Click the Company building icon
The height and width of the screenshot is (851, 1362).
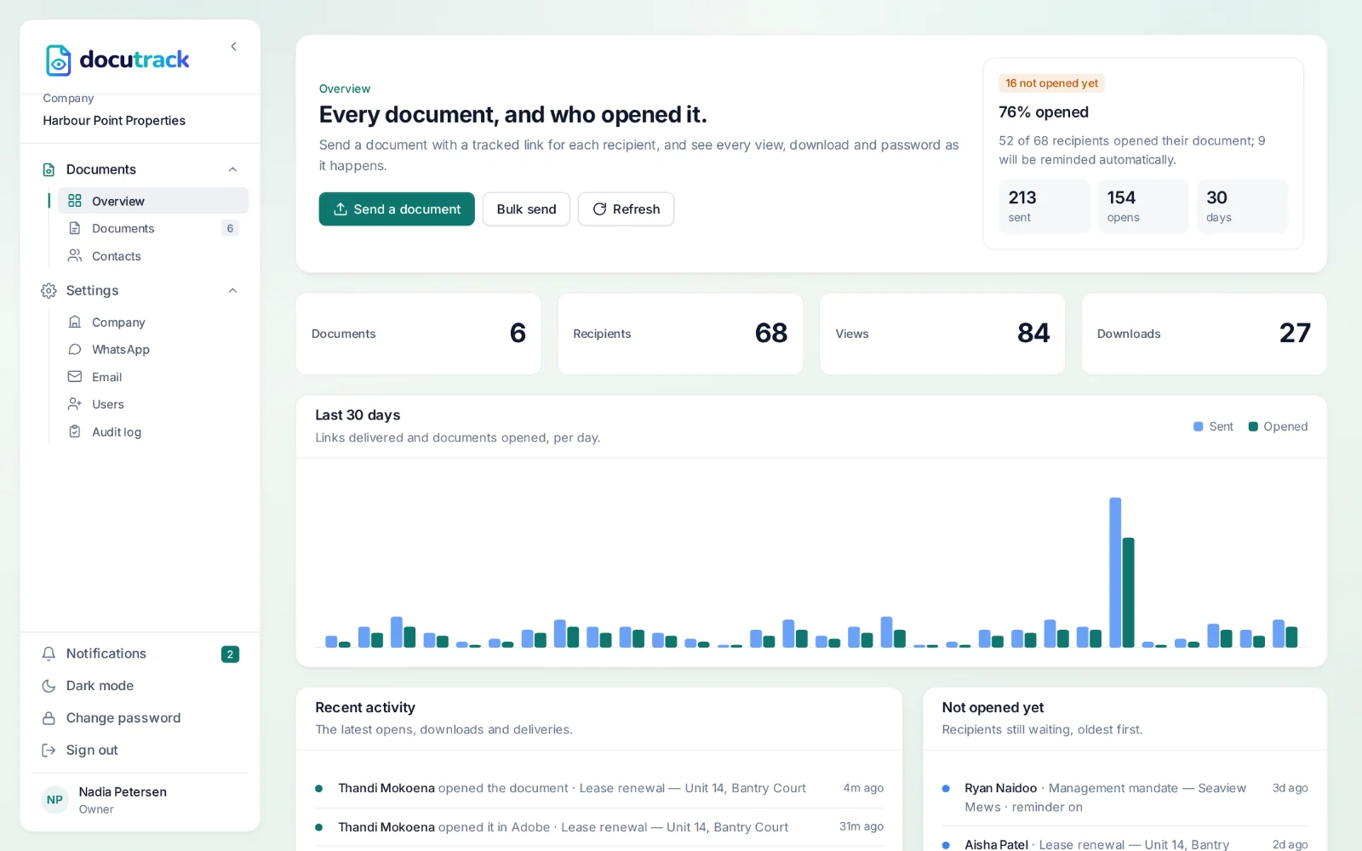tap(75, 322)
